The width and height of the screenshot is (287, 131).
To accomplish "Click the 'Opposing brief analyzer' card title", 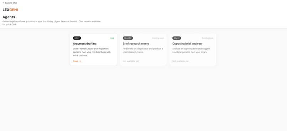I will coord(187,44).
